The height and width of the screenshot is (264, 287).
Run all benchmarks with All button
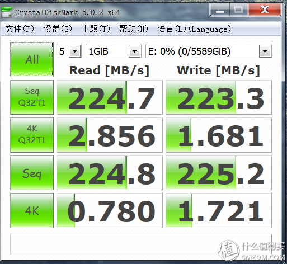click(x=32, y=59)
